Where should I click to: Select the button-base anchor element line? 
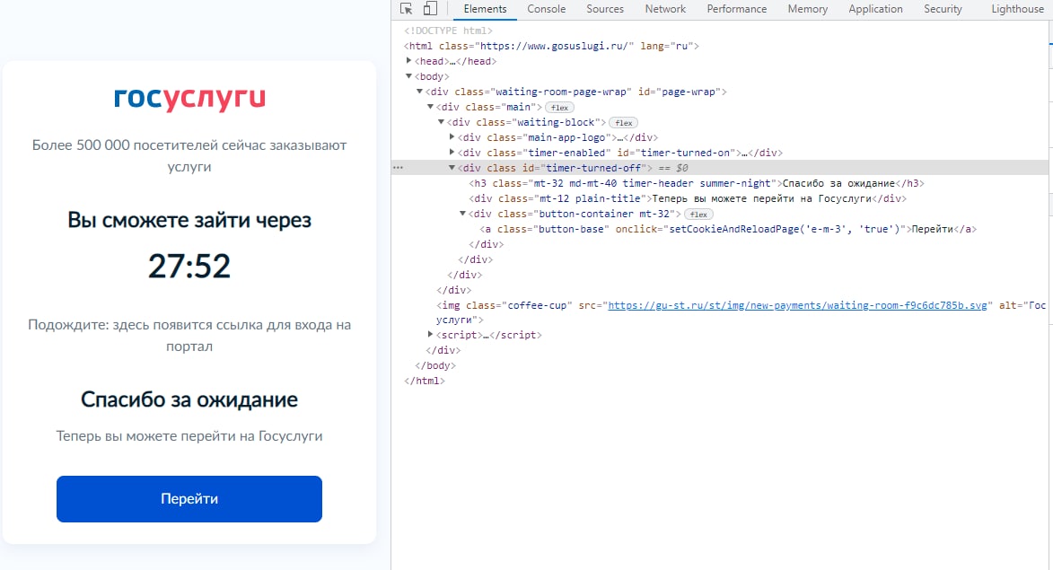click(728, 229)
